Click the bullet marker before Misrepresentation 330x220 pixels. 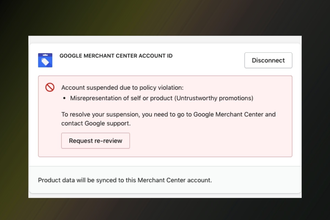coord(64,98)
